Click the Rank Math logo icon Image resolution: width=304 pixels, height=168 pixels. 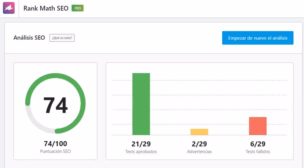9,8
